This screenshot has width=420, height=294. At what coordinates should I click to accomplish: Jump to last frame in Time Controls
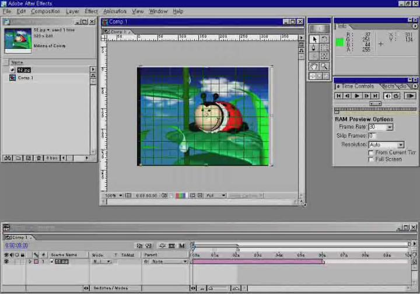click(x=375, y=96)
